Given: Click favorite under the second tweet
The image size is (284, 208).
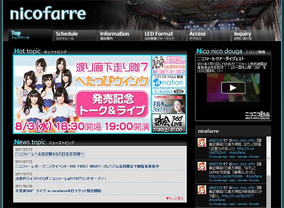Looking at the screenshot, I should coord(254,180).
